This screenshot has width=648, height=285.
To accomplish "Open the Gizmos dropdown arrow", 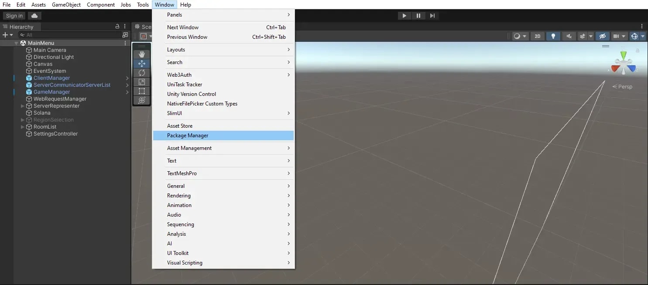I will tap(643, 36).
